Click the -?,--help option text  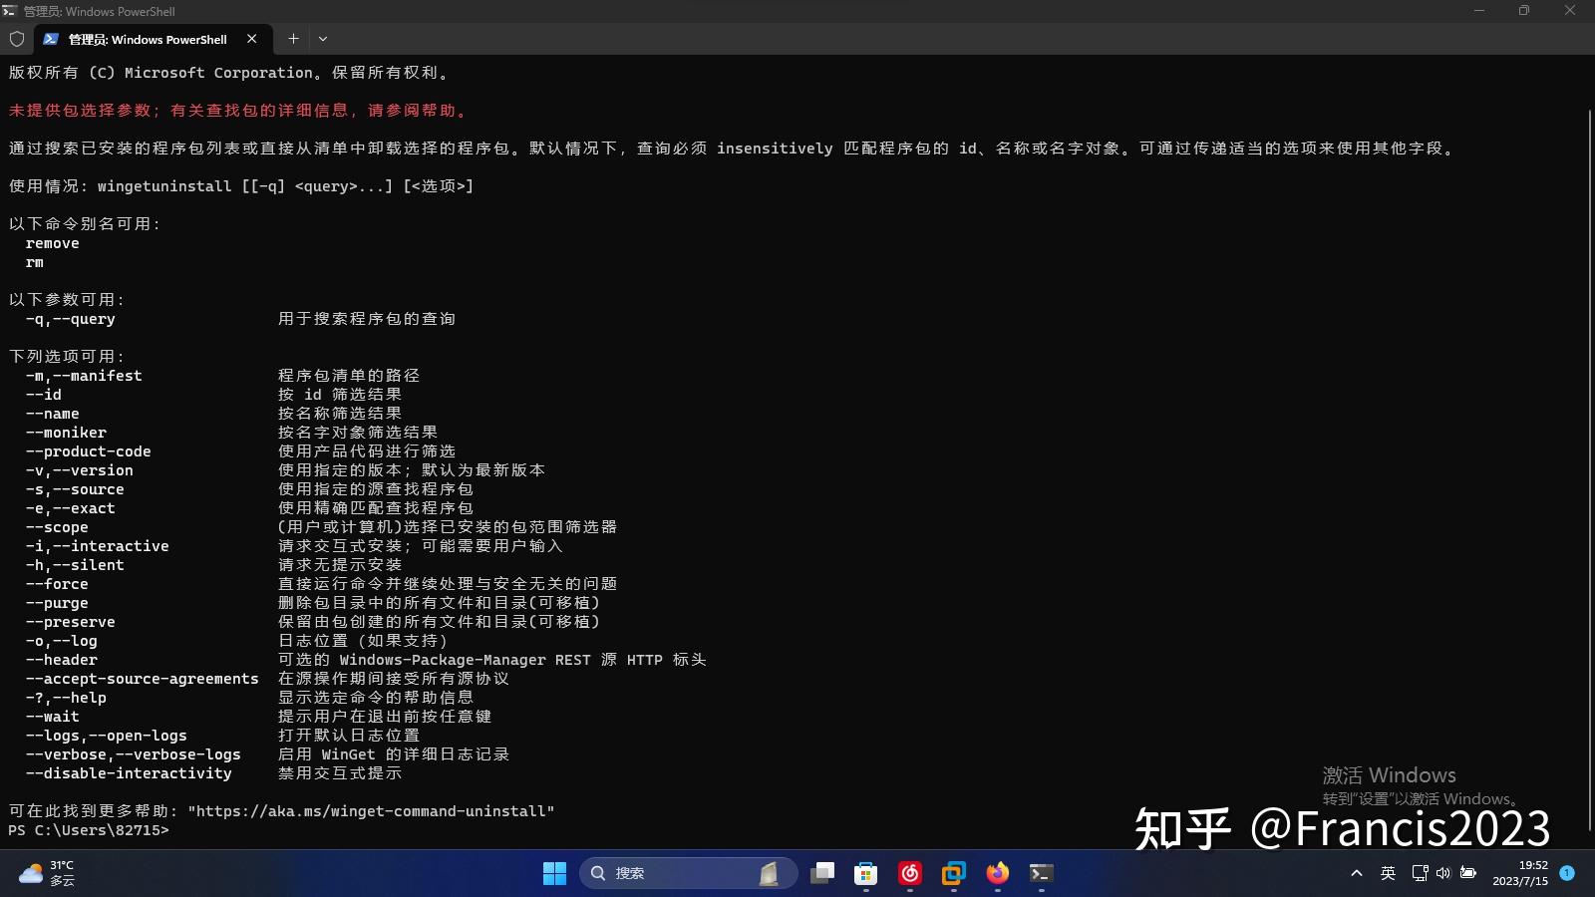(x=66, y=698)
